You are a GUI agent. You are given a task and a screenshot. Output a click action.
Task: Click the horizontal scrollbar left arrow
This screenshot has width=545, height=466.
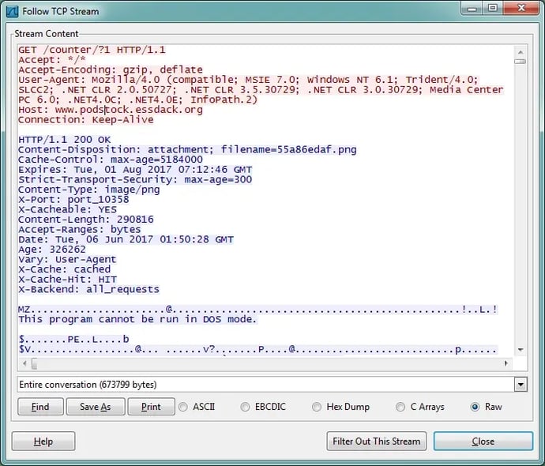[24, 363]
